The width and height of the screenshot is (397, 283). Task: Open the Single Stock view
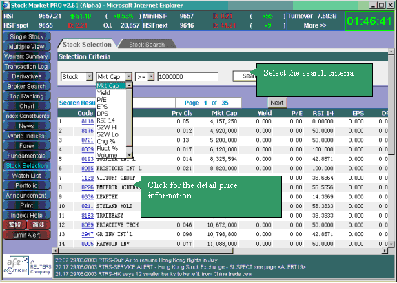click(27, 36)
